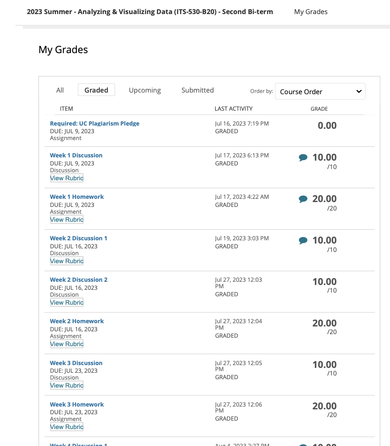Click the course title breadcrumb in header
Viewport: 390px width, 446px height.
[x=150, y=12]
